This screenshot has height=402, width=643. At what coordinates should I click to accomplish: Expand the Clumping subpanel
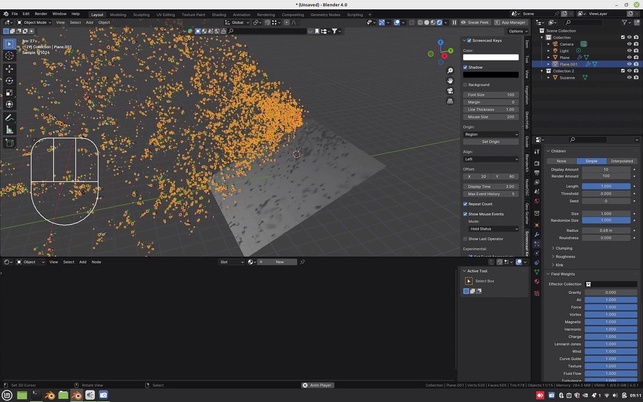click(564, 248)
